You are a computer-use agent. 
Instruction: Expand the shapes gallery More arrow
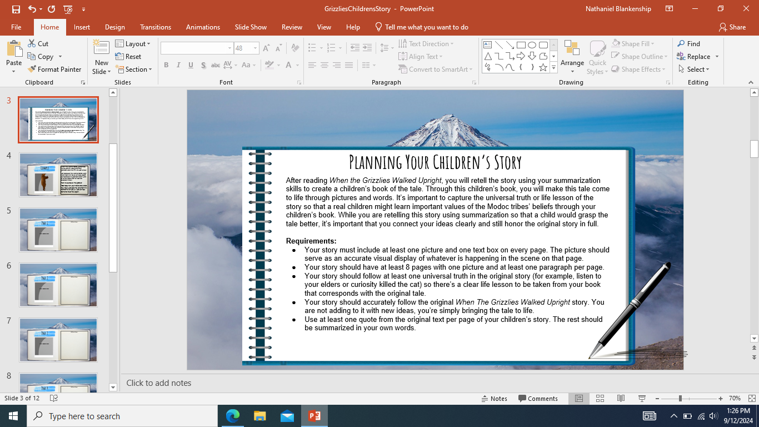[553, 67]
